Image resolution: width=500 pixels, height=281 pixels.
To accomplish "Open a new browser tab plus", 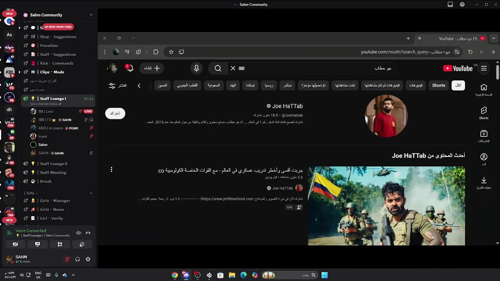I will tap(408, 38).
